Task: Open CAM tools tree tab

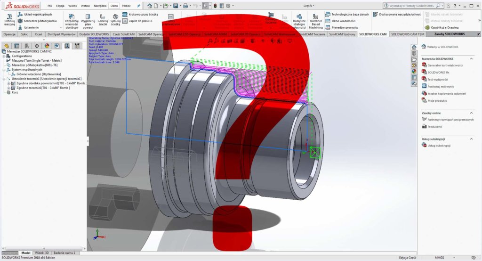Action: pyautogui.click(x=77, y=46)
